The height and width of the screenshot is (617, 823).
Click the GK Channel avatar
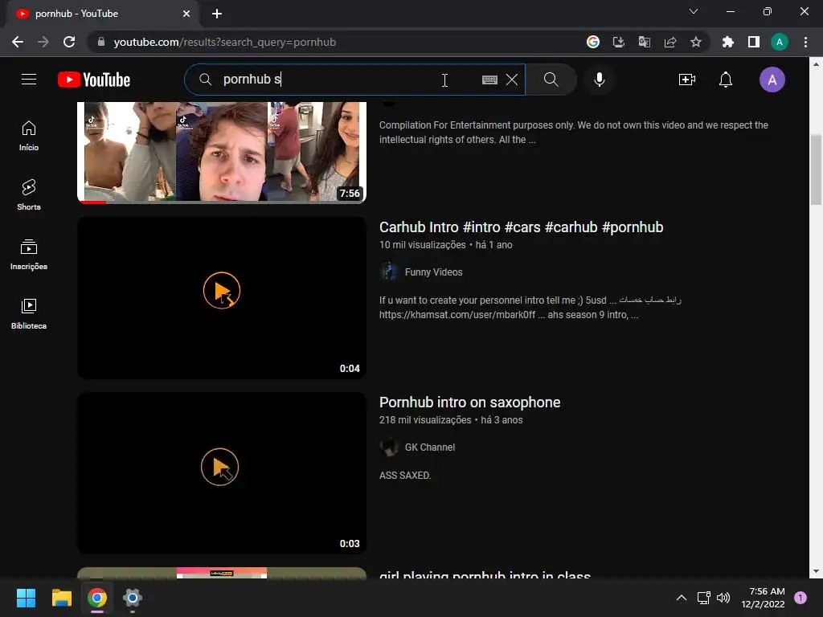(389, 447)
